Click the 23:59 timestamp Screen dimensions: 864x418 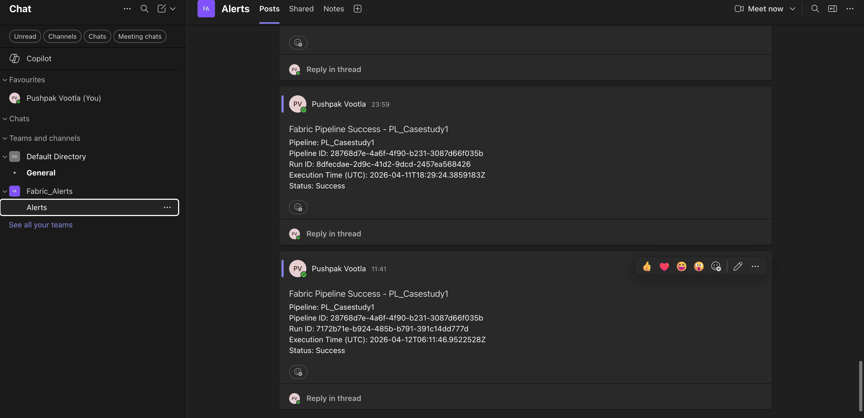point(380,104)
